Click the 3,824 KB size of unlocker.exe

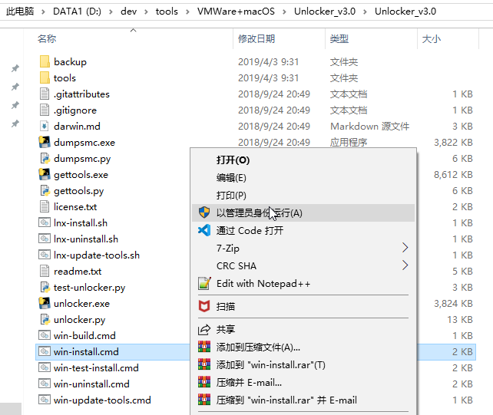click(453, 303)
